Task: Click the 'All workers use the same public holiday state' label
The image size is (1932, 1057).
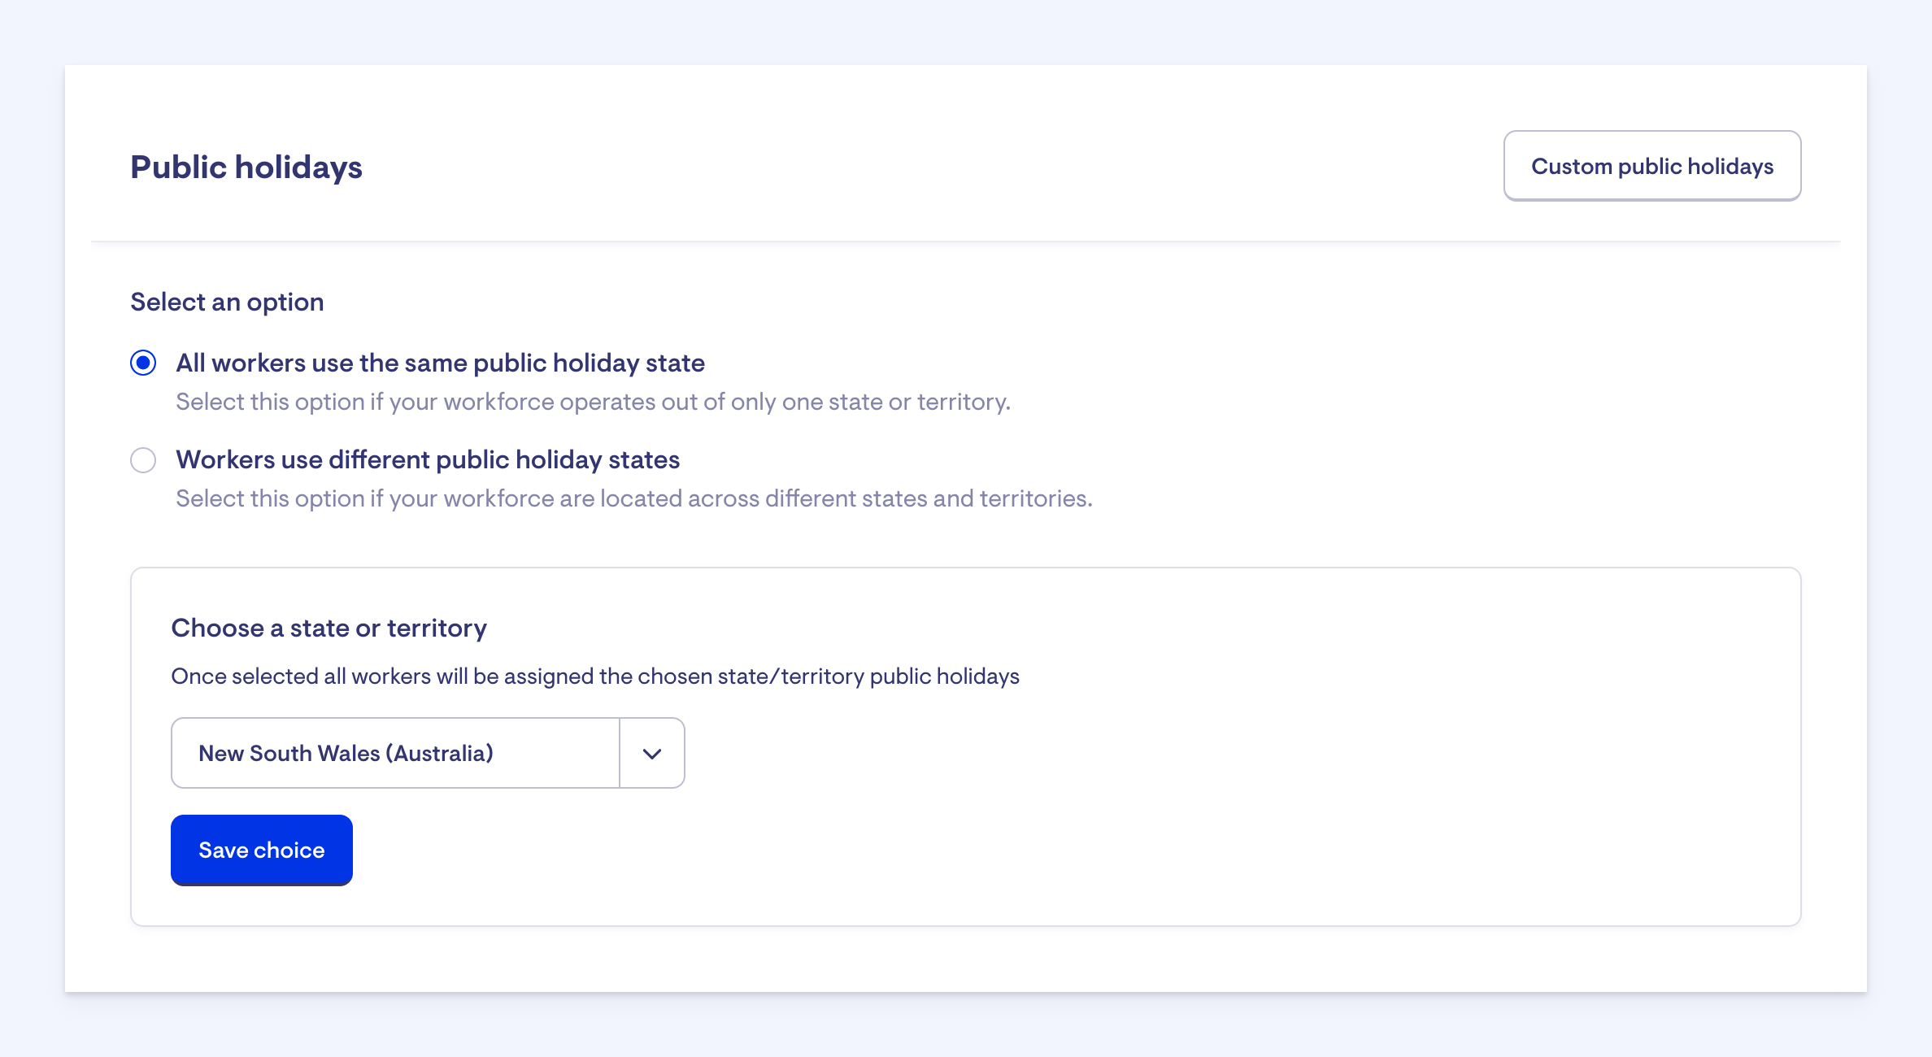Action: (440, 363)
